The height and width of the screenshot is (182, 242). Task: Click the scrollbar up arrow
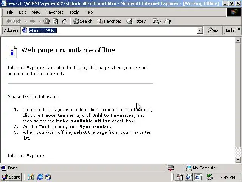point(238,41)
